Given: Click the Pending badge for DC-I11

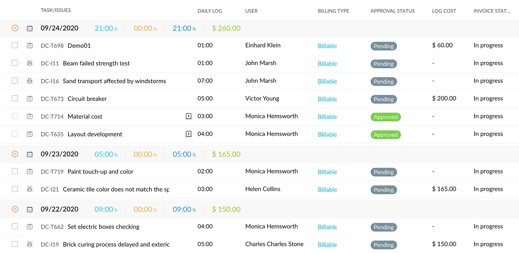Looking at the screenshot, I should pos(384,64).
